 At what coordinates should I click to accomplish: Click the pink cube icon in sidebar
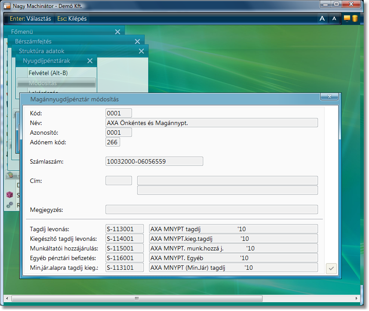9,195
